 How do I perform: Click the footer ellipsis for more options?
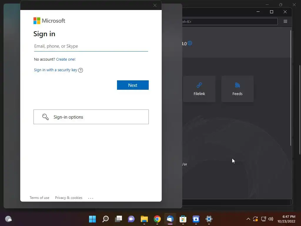[x=91, y=198]
